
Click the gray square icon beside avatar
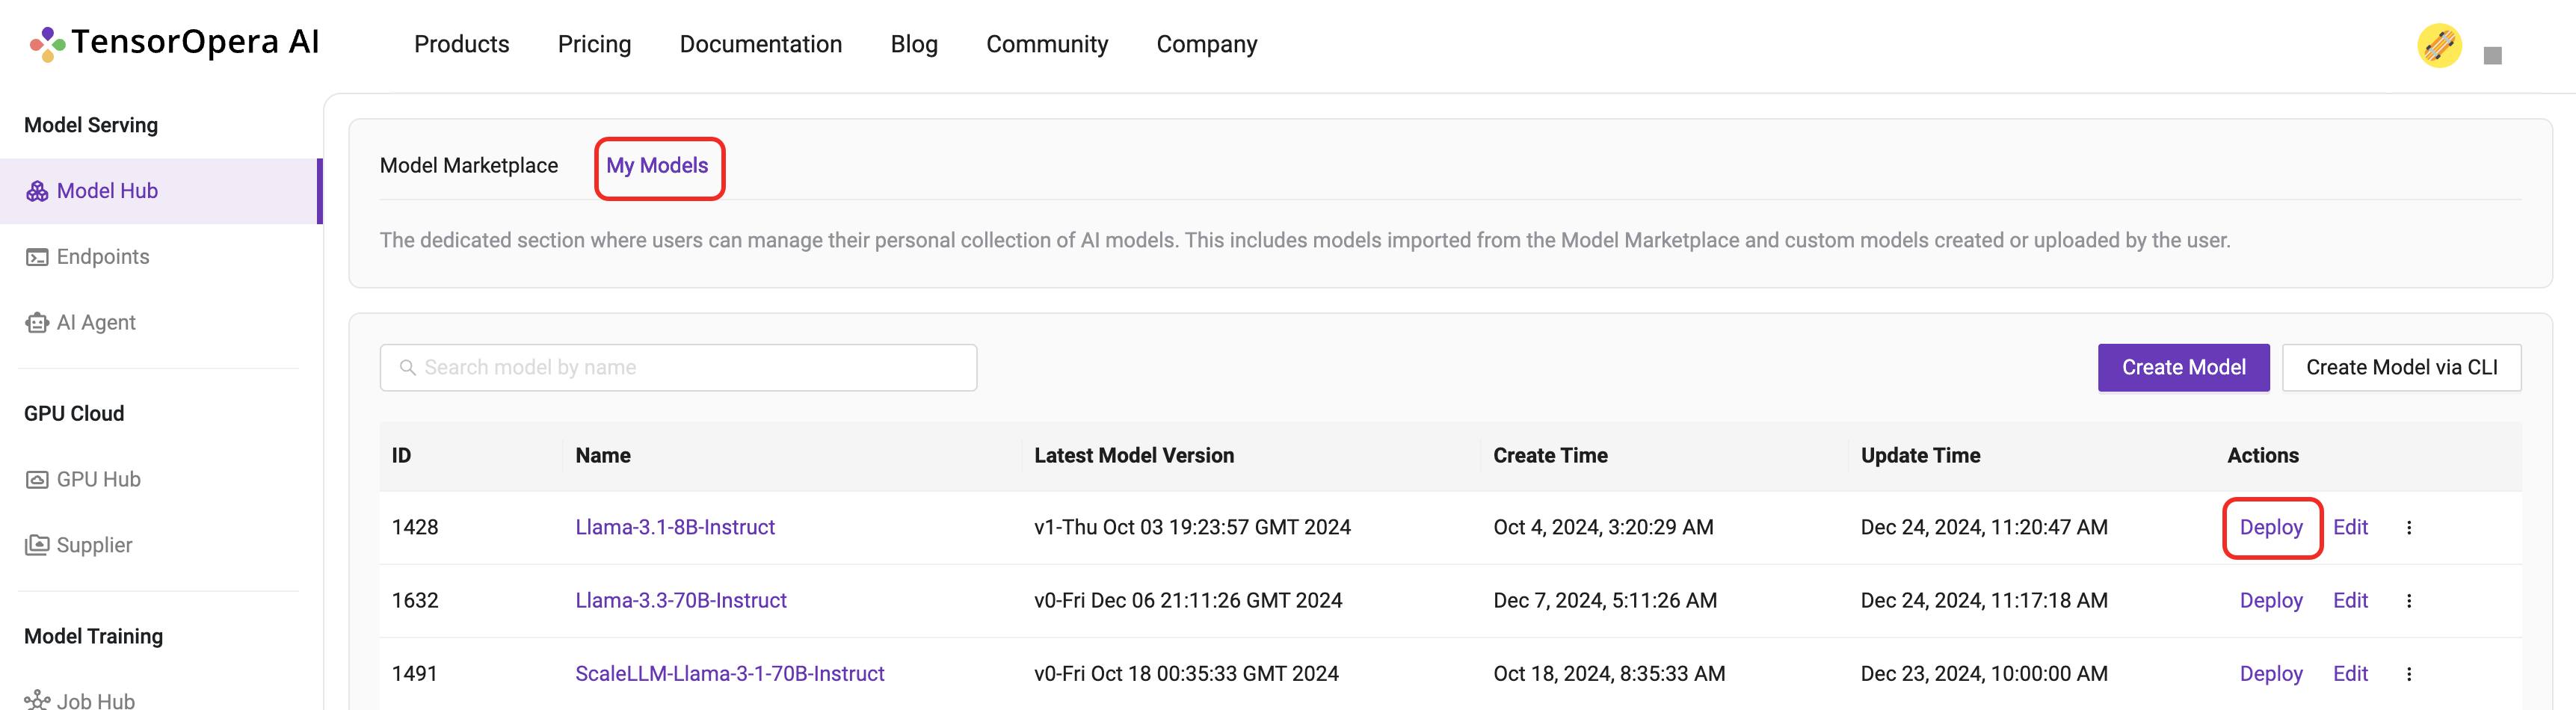pos(2492,56)
